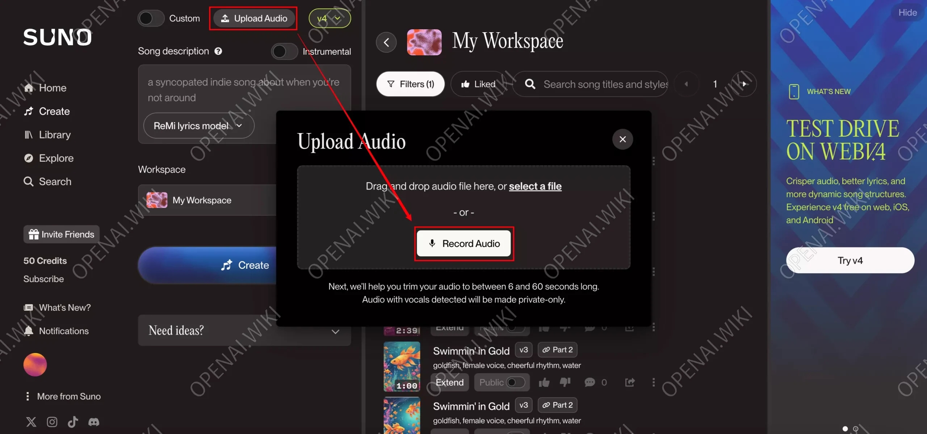The image size is (927, 434).
Task: Toggle Public for the 1:00 Swimmin' in Gold row
Action: [x=502, y=382]
